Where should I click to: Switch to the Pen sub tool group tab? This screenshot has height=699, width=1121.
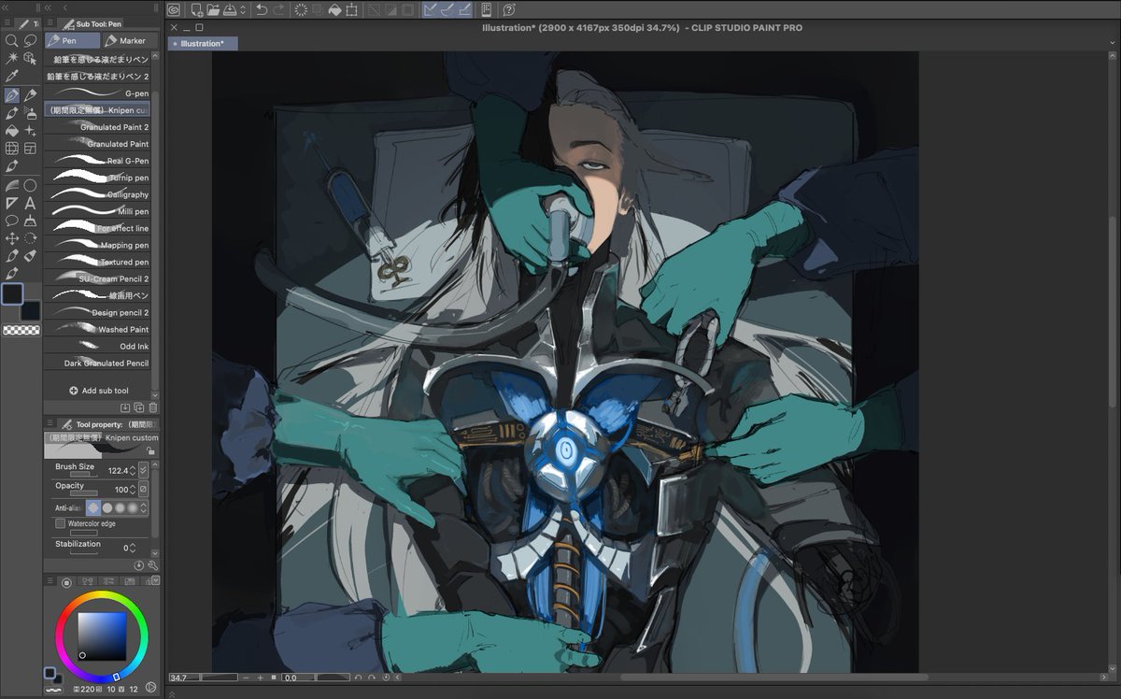(73, 40)
